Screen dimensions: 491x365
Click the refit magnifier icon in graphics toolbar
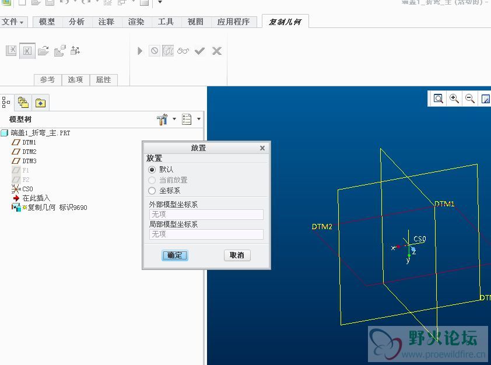pos(439,99)
